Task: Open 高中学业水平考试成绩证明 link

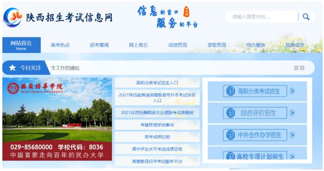Action: [157, 149]
